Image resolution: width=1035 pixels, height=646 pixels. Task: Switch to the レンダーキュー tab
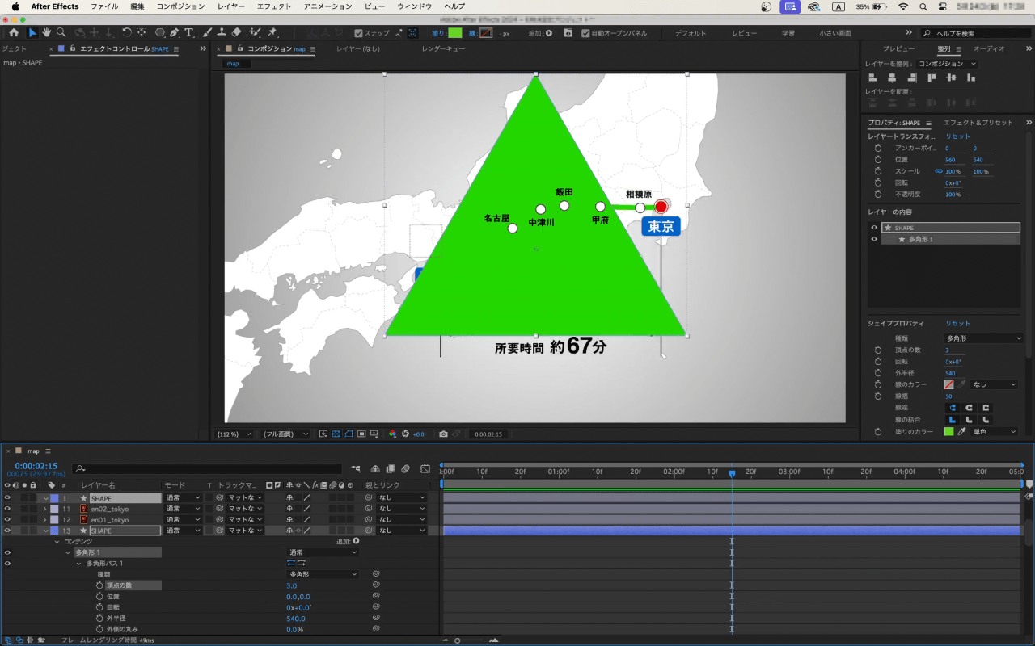coord(443,49)
